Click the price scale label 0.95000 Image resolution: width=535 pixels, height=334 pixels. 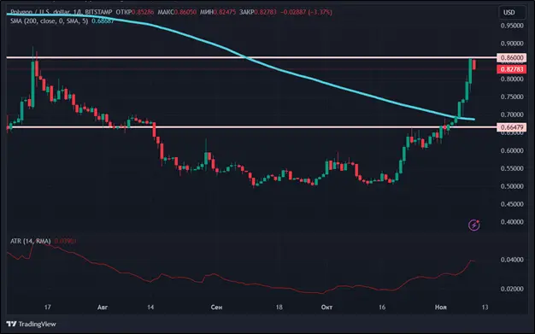pyautogui.click(x=512, y=26)
